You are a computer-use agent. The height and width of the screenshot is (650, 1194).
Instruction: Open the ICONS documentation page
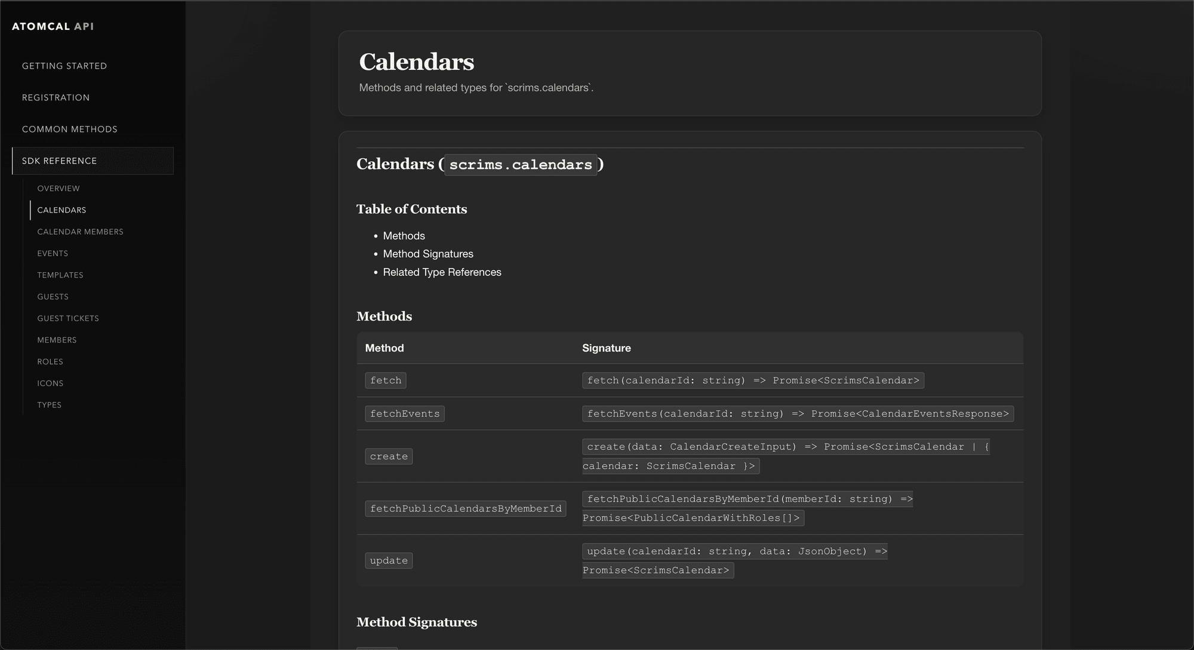tap(50, 383)
